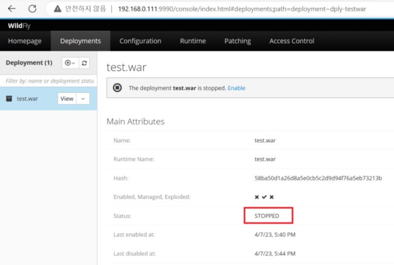This screenshot has width=394, height=265.
Task: Click the Name value test.war
Action: (x=265, y=140)
